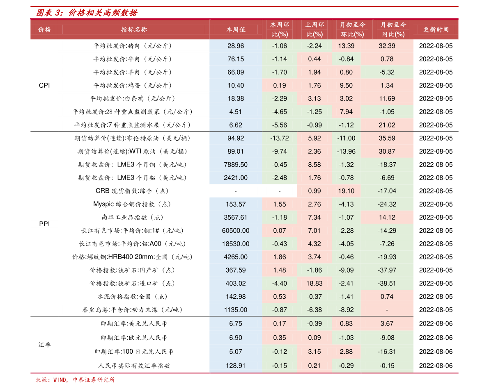The height and width of the screenshot is (391, 489).
Task: Select row 布伦特原油 期货结算价
Action: [244, 138]
